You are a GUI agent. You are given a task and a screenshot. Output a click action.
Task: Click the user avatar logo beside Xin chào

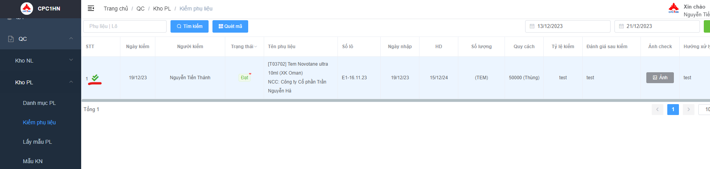pyautogui.click(x=673, y=8)
